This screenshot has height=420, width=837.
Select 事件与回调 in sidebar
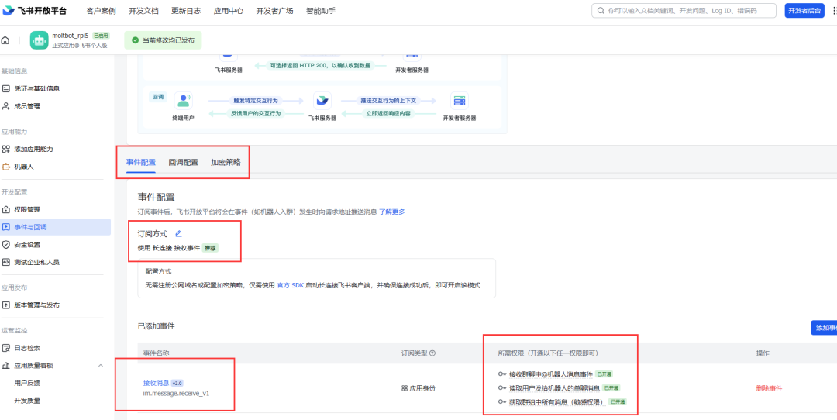tap(56, 227)
